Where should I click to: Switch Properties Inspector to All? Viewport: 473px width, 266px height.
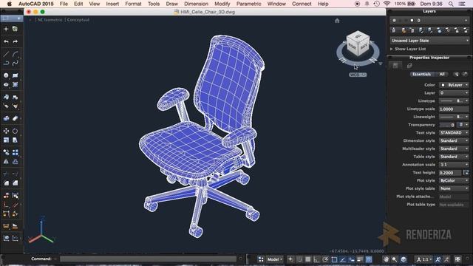click(x=442, y=74)
